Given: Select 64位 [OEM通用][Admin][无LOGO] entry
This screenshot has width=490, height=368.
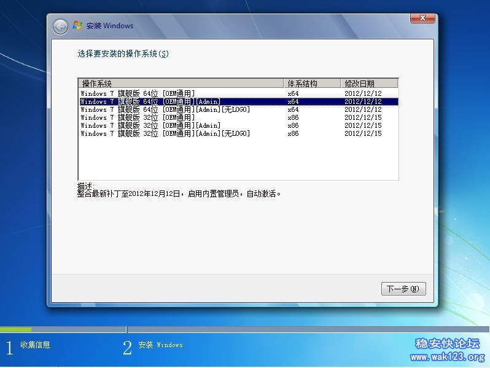Looking at the screenshot, I should [165, 109].
